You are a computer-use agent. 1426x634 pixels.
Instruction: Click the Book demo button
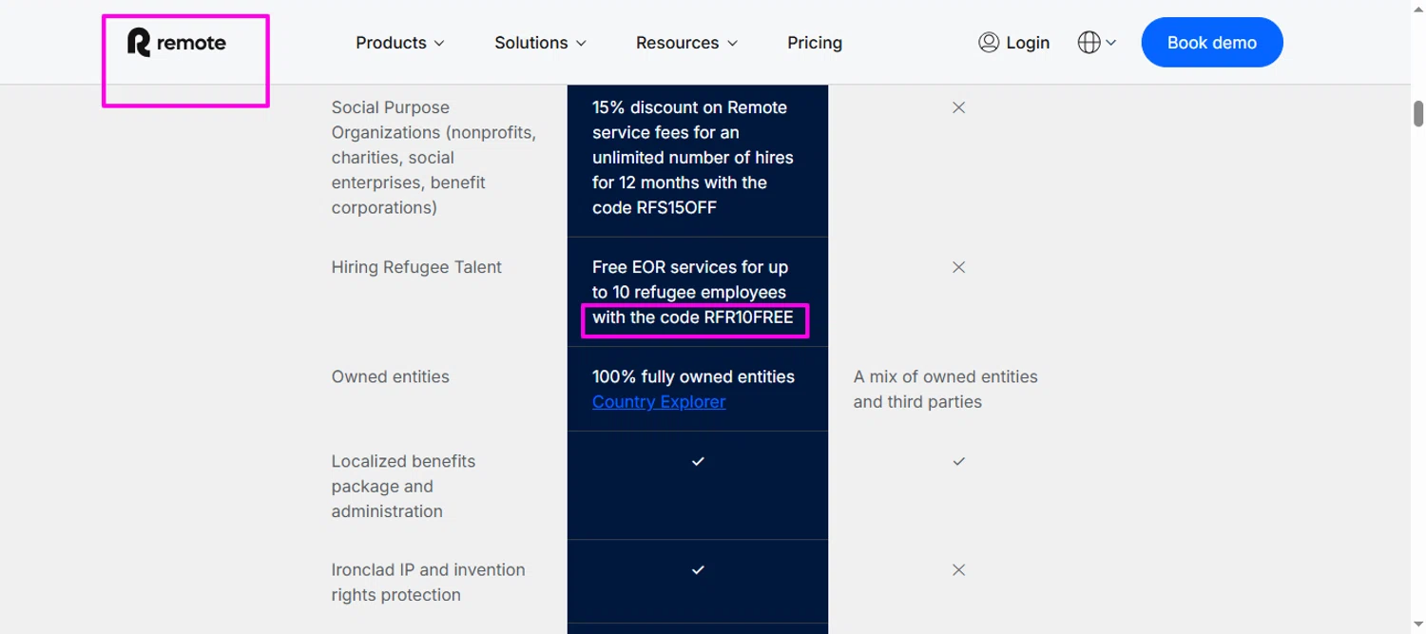pos(1212,43)
